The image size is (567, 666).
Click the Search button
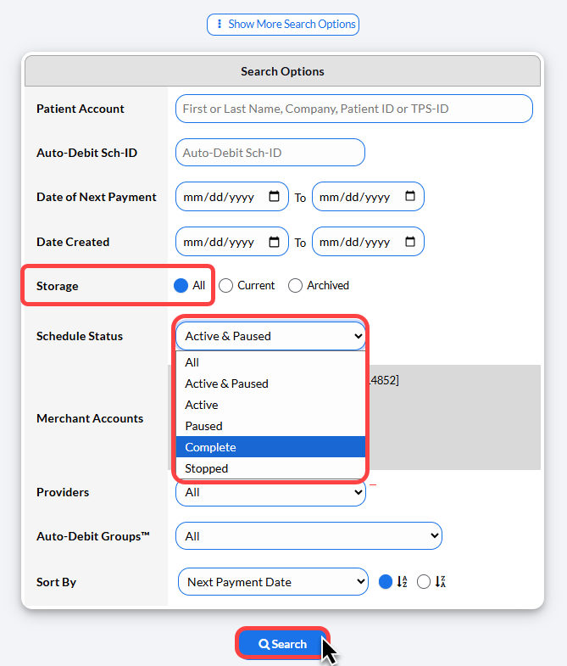tap(282, 644)
